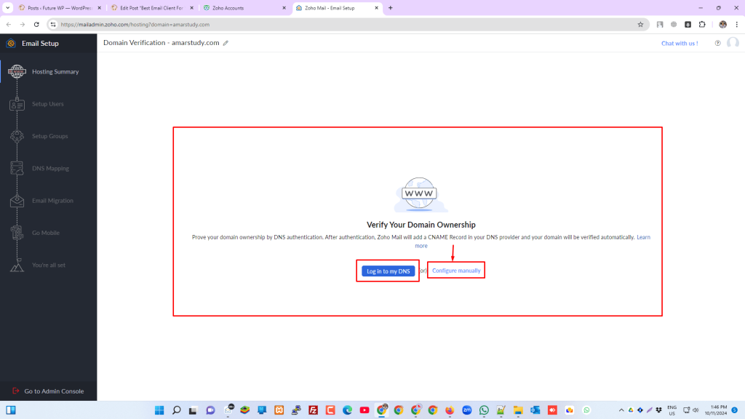View site information for the address bar
Screen dimensions: 745x419
click(53, 25)
